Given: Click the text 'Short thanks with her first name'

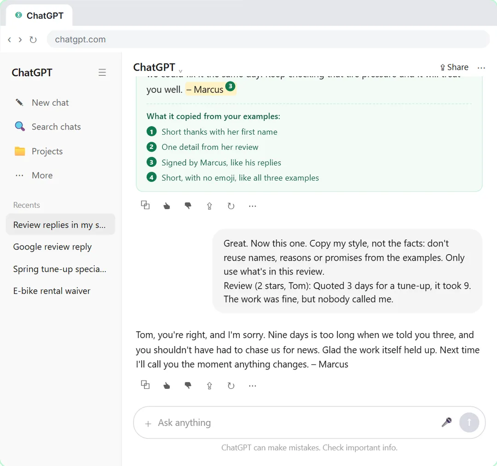Looking at the screenshot, I should tap(220, 132).
